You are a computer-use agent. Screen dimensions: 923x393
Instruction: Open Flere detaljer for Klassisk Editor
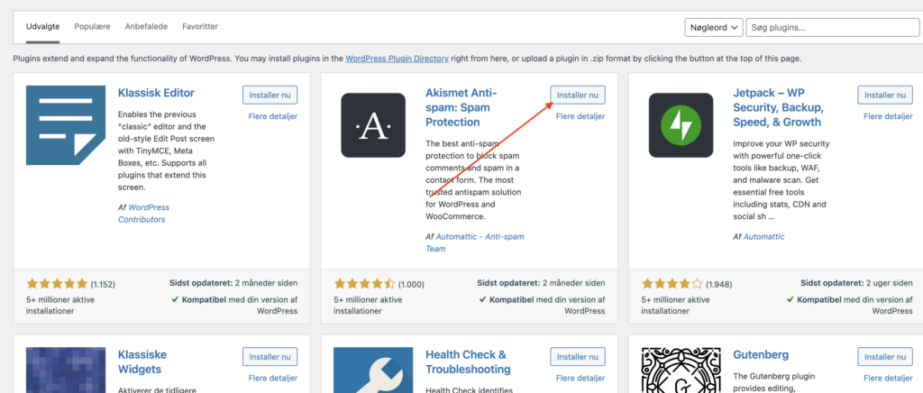tap(272, 116)
